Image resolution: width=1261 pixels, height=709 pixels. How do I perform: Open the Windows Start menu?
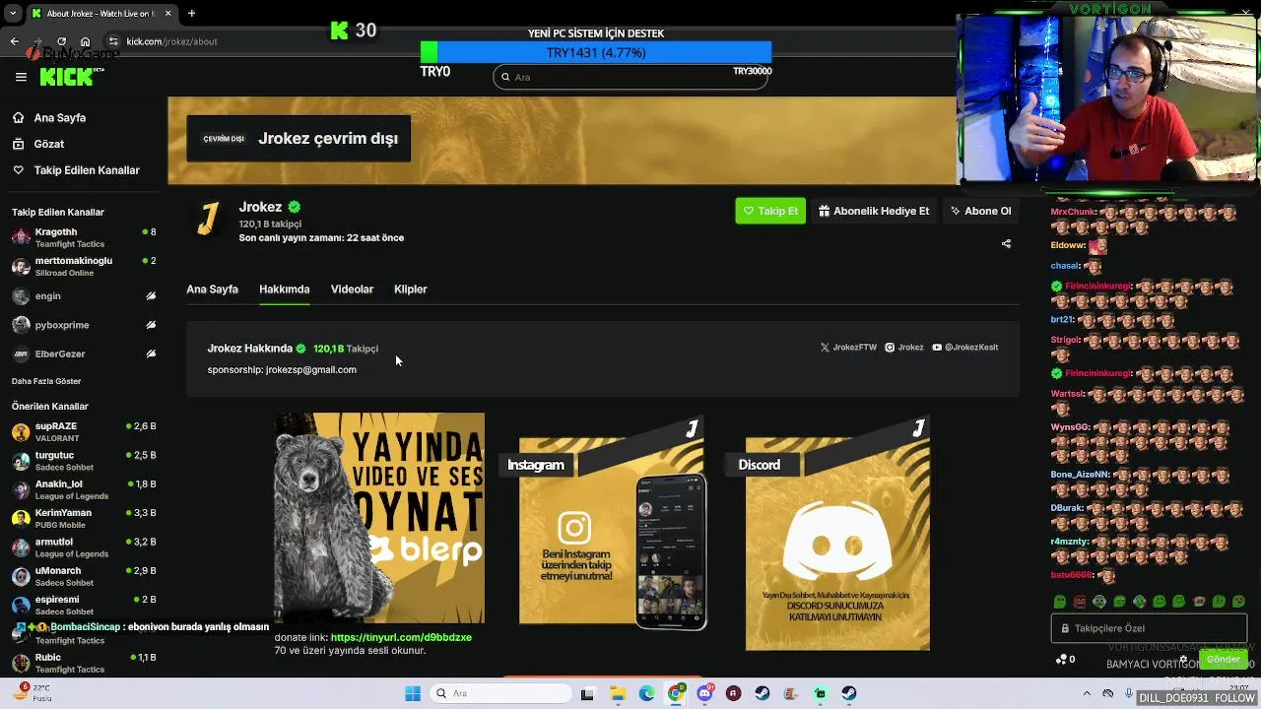point(413,693)
